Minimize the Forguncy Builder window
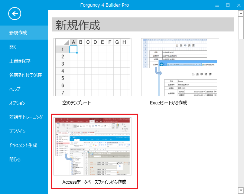 pos(217,5)
